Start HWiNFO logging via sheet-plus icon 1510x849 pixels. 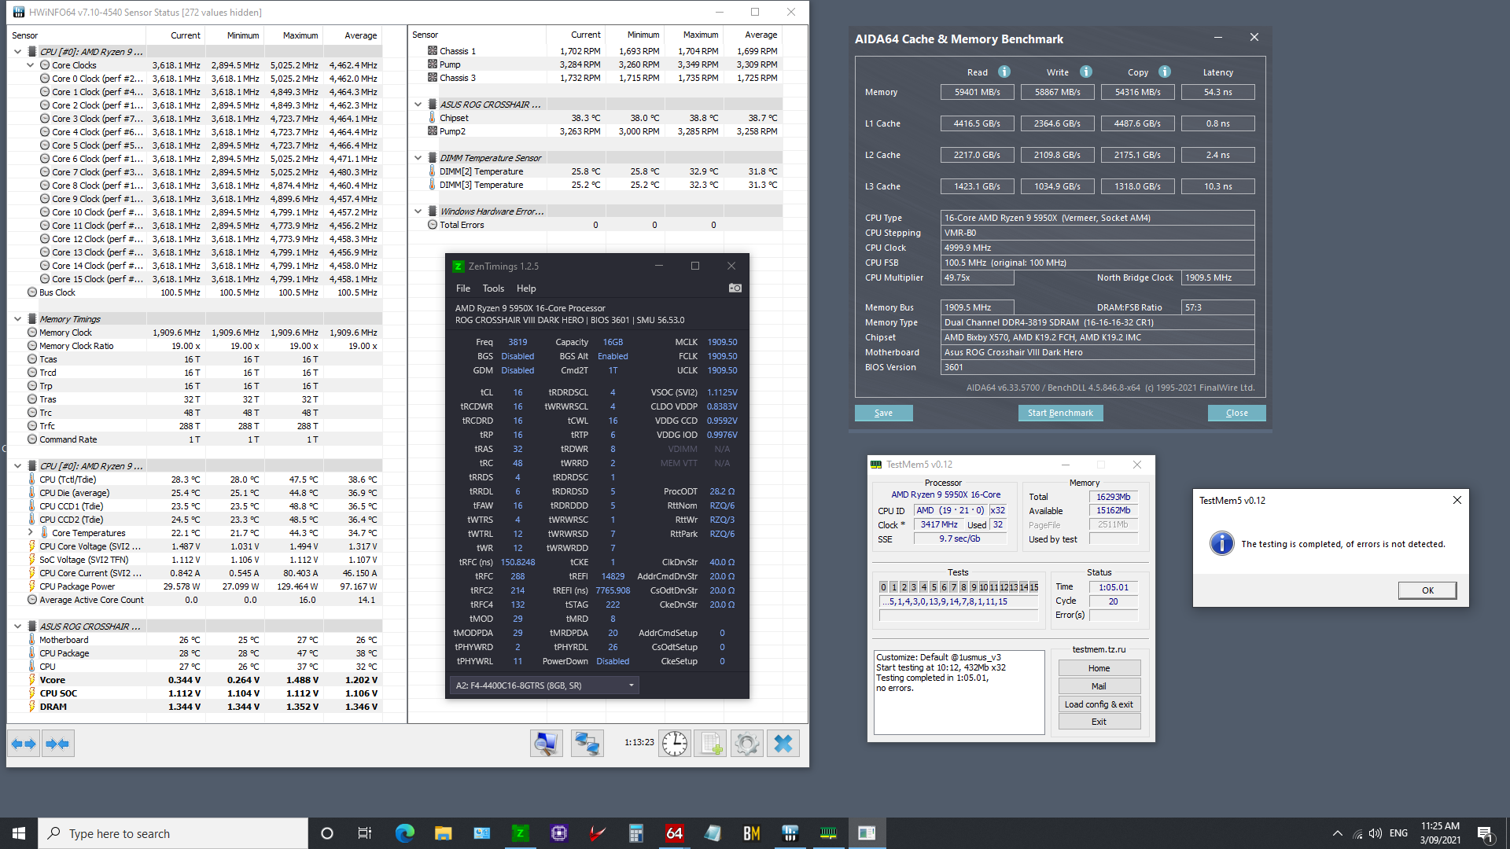coord(710,744)
